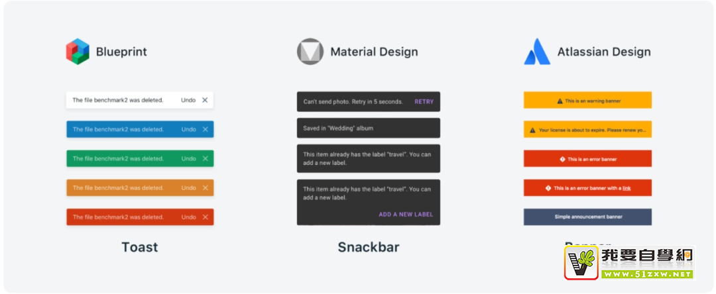Click the license expiry warning banner
The height and width of the screenshot is (294, 716).
tap(587, 130)
